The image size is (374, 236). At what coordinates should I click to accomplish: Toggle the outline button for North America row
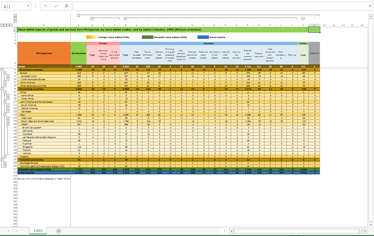coord(5,82)
